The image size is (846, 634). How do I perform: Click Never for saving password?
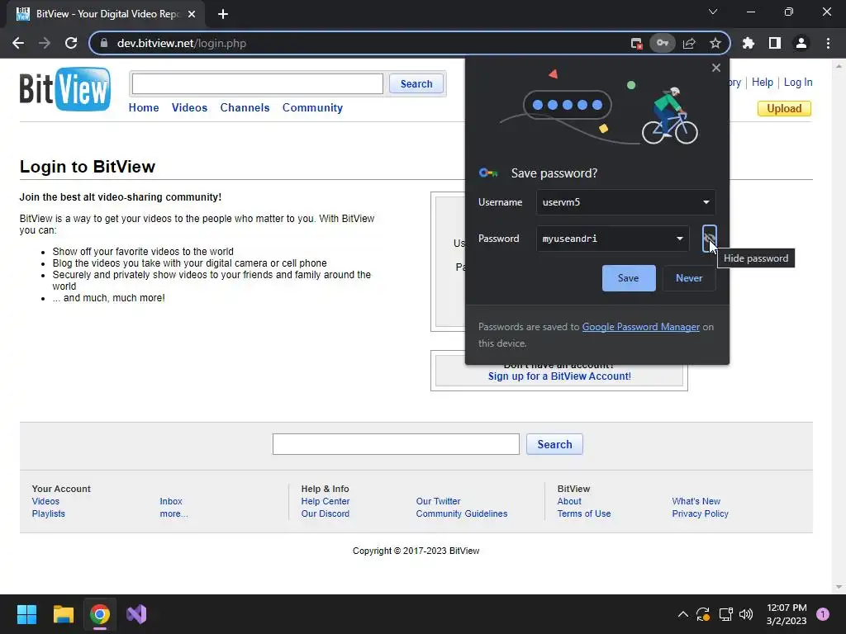pos(689,278)
